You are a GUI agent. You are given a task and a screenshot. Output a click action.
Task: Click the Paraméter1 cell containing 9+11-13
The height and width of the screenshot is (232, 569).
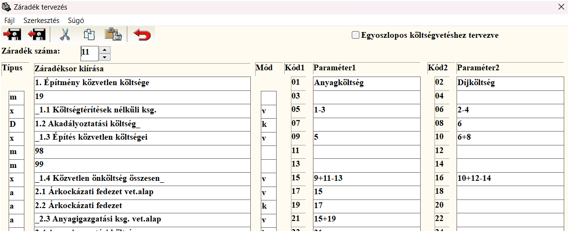(x=367, y=178)
